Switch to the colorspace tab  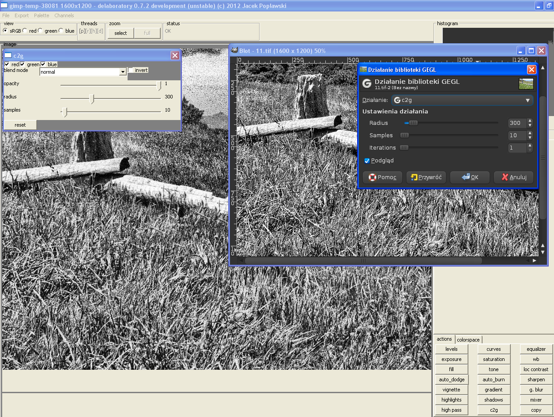(x=468, y=340)
